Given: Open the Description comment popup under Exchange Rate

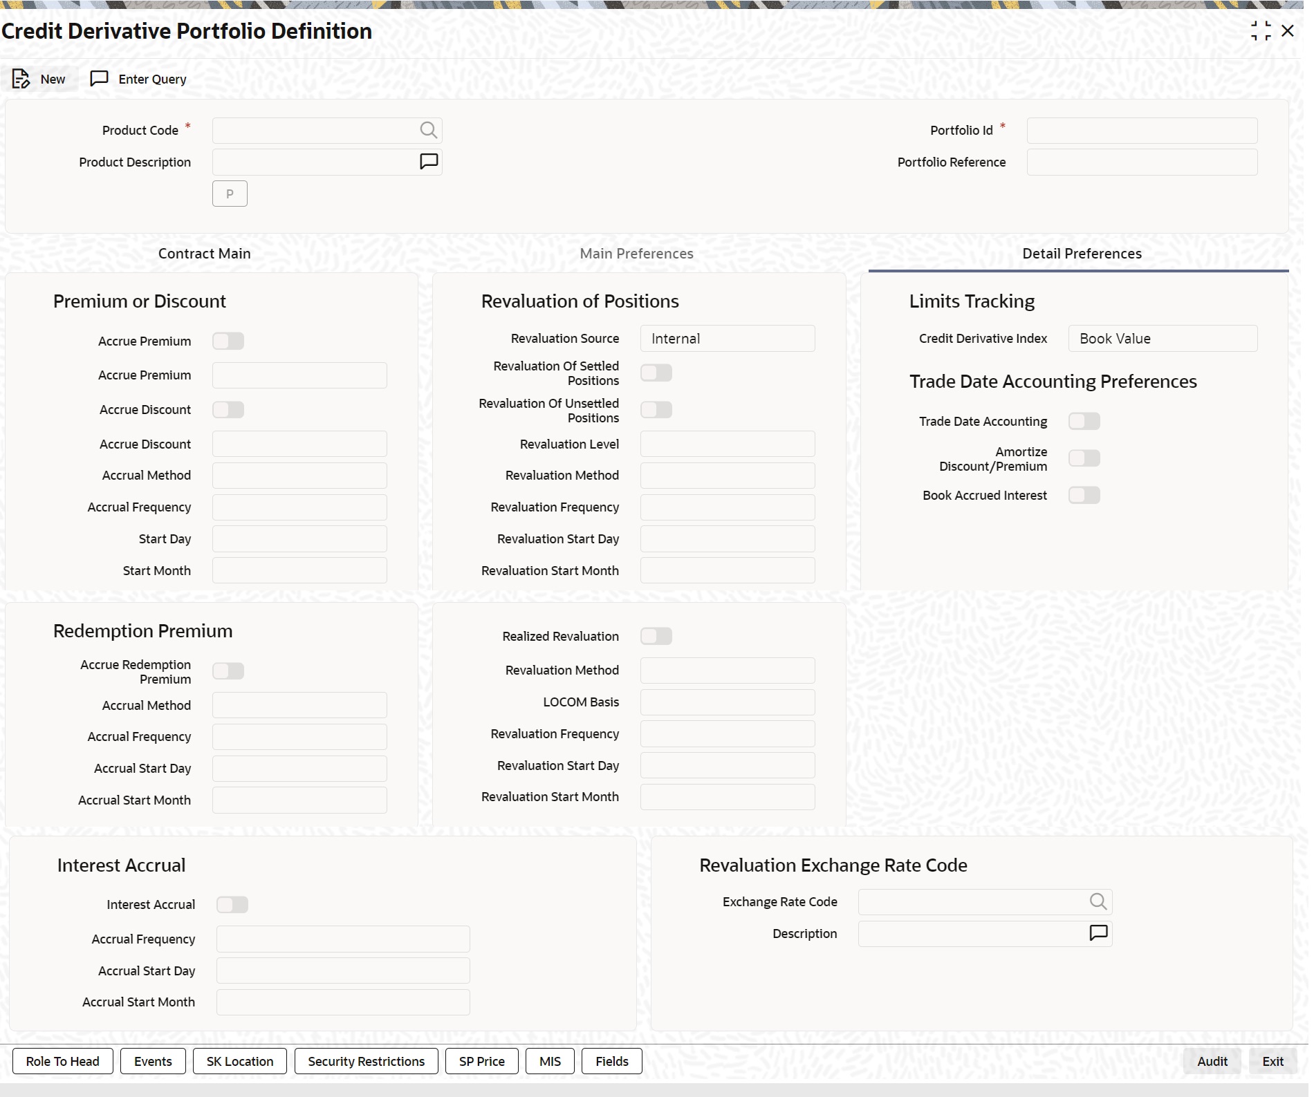Looking at the screenshot, I should (1098, 933).
